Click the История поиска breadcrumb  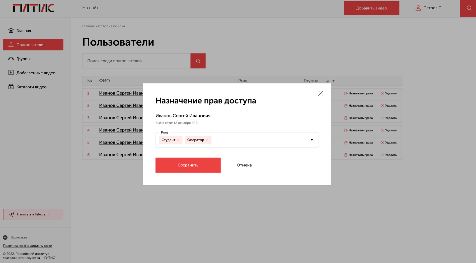111,26
